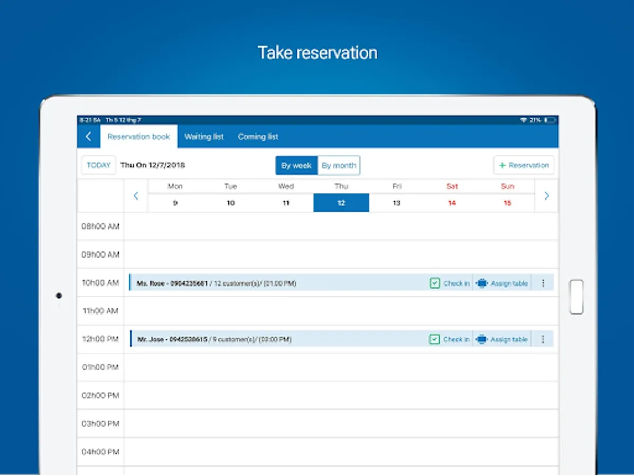Click the plus icon next to Reservation
634x475 pixels.
pyautogui.click(x=502, y=165)
